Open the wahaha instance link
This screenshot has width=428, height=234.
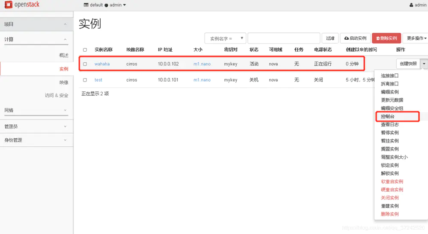click(x=102, y=64)
